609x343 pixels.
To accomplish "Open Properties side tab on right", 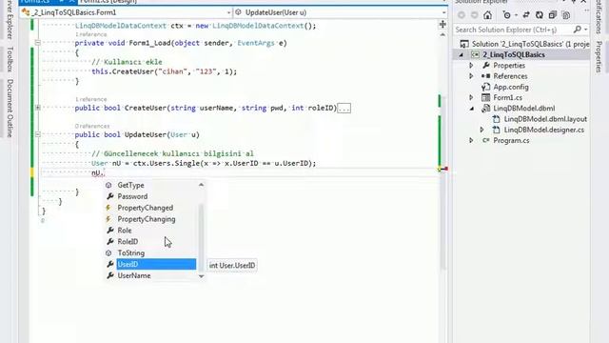I will point(599,57).
